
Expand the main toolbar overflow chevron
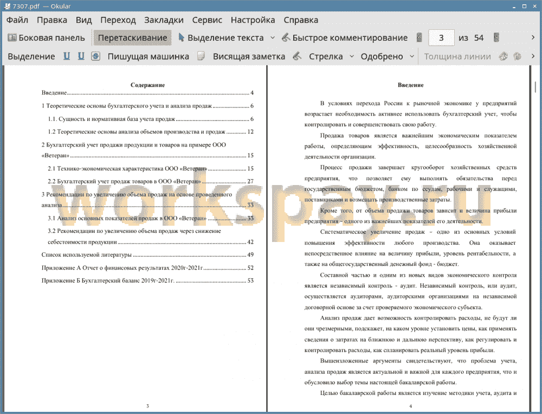coord(533,37)
